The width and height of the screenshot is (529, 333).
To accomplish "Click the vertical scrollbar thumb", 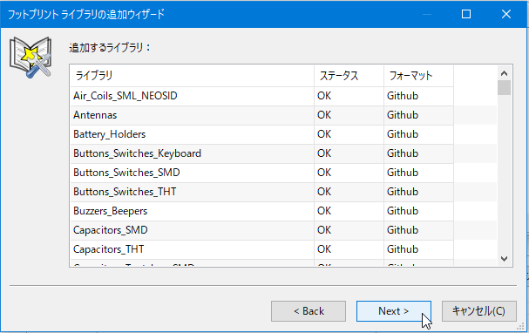I will [x=505, y=88].
